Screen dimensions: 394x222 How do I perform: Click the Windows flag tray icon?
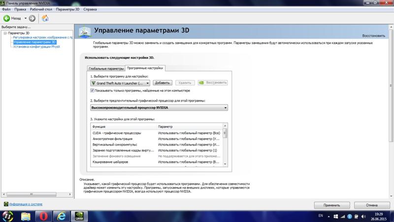(336, 216)
